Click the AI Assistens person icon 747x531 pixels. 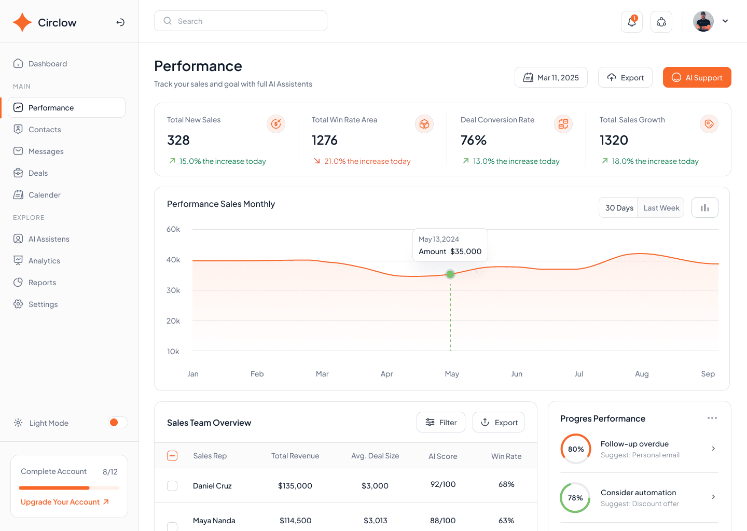click(x=18, y=239)
